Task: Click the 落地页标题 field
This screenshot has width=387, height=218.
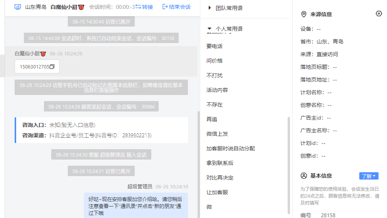Action: click(318, 67)
